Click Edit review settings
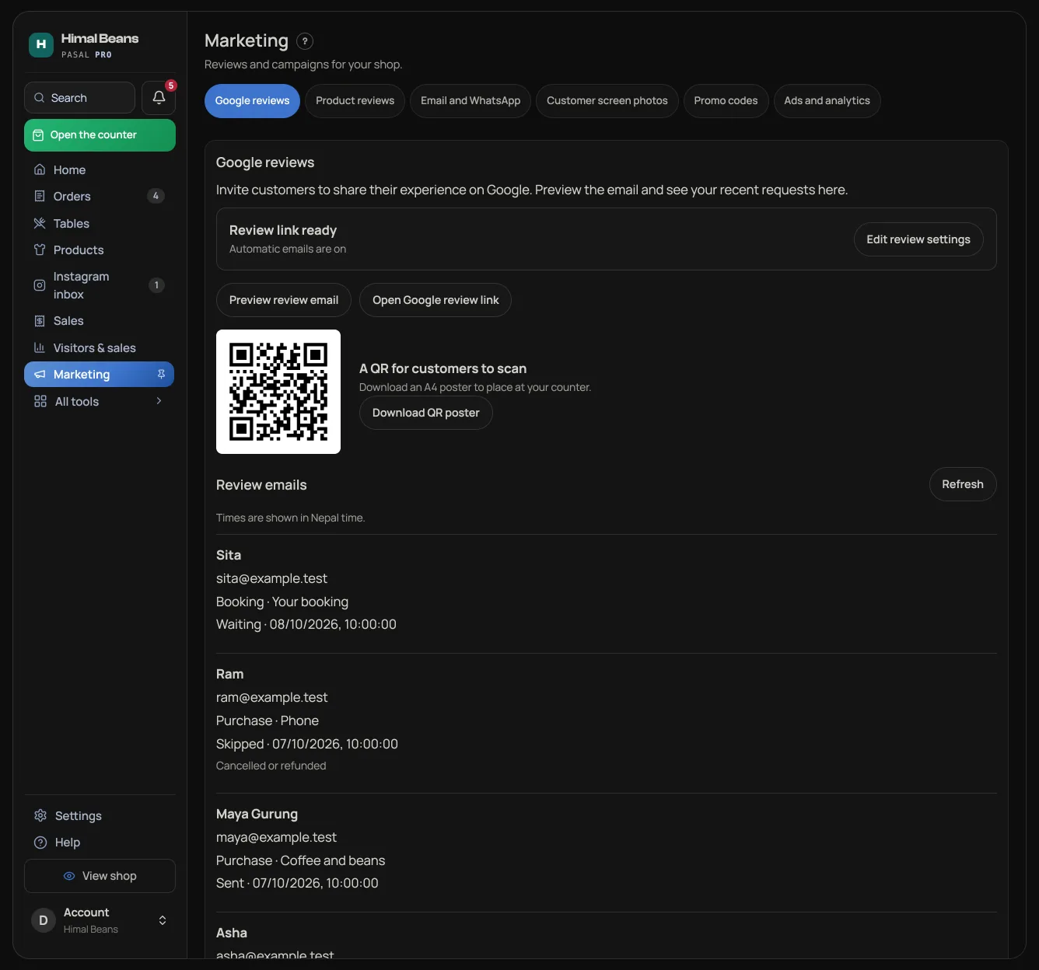Screen dimensions: 1039x970 coord(918,239)
